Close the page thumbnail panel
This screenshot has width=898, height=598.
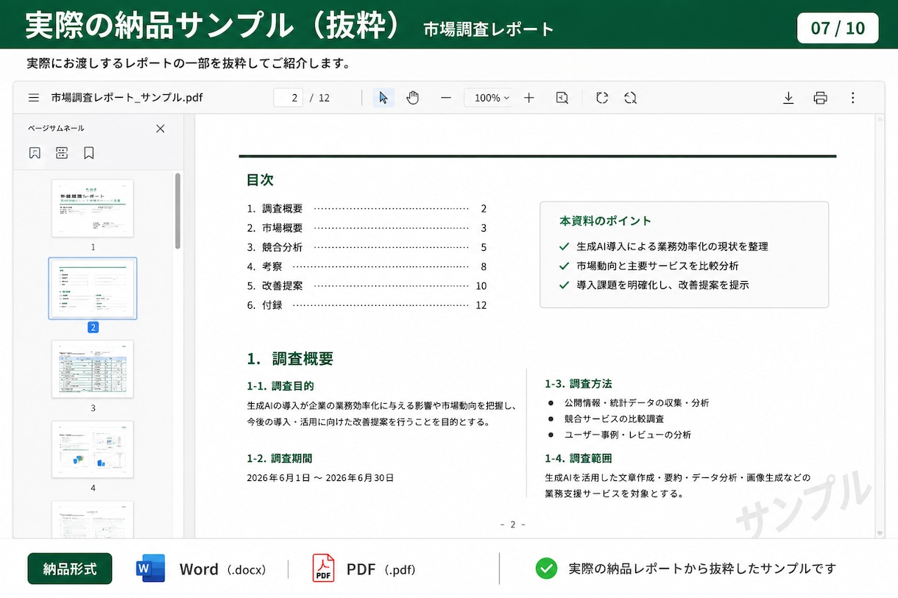tap(160, 129)
